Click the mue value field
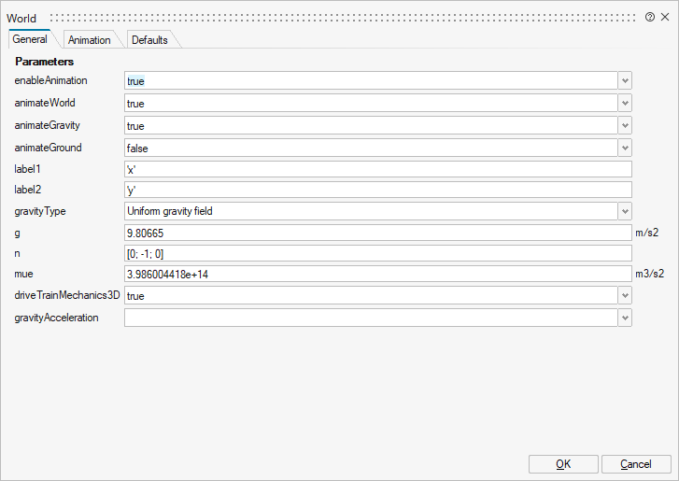 (378, 274)
